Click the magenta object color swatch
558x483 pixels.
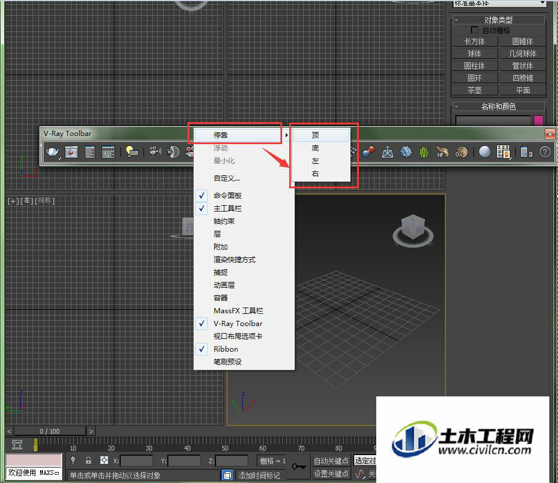click(538, 120)
